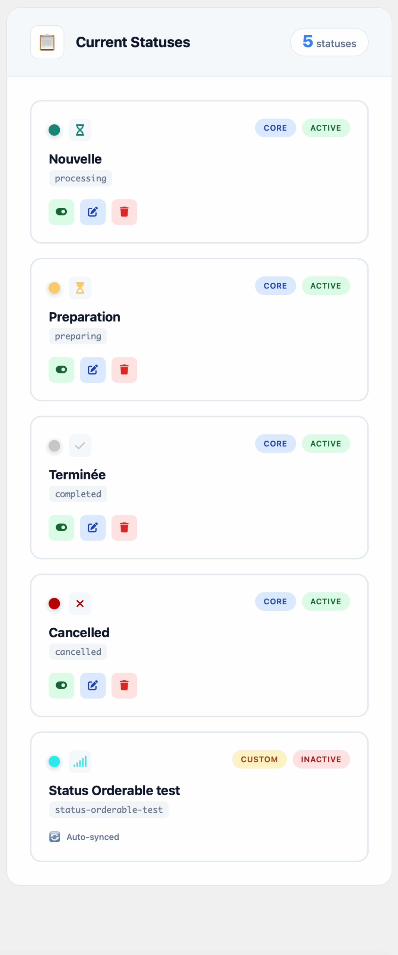Click the Auto-synced refresh icon
Screen dimensions: 398x955
(x=54, y=837)
